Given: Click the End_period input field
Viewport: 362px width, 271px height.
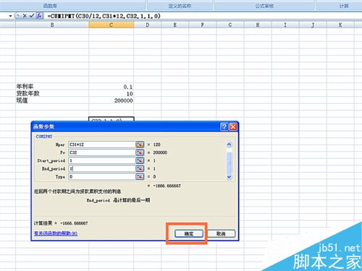Looking at the screenshot, I should [x=102, y=168].
